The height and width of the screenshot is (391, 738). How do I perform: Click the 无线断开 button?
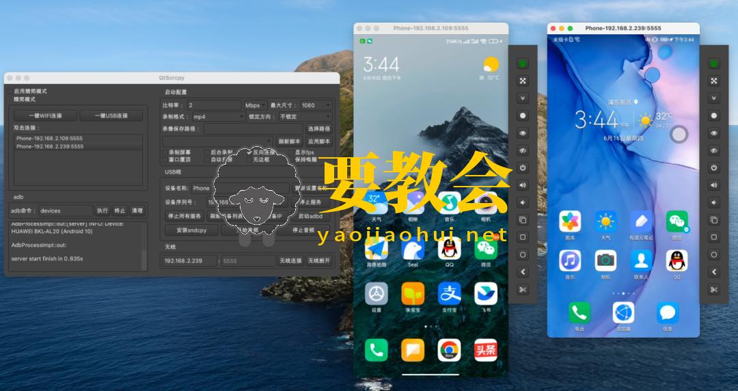[319, 260]
